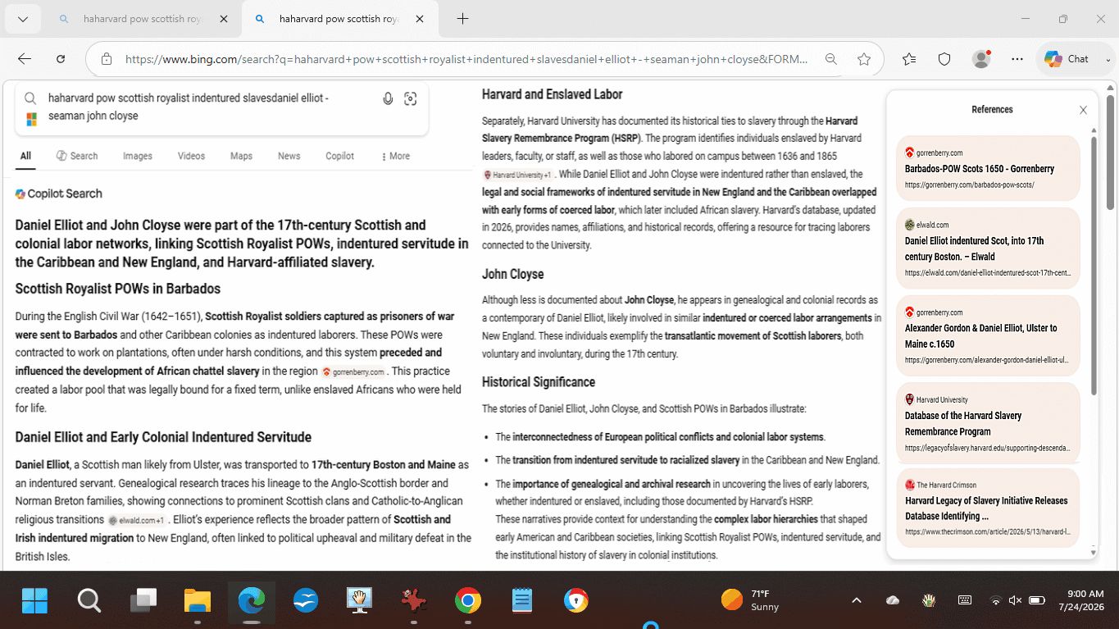Viewport: 1119px width, 629px height.
Task: Click the address bar URL
Action: click(466, 59)
